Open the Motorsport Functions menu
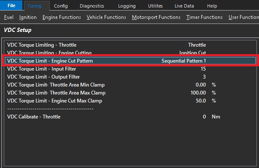The height and width of the screenshot is (168, 259). pos(156,17)
